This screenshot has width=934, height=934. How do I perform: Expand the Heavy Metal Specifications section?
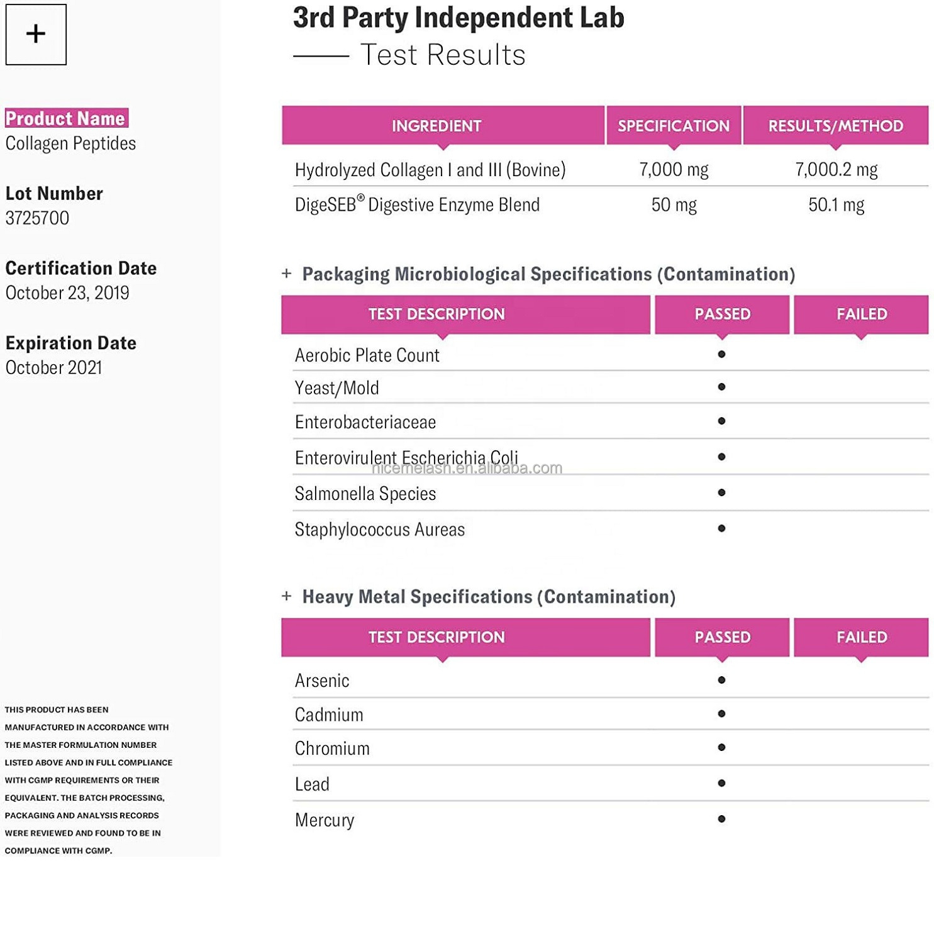287,596
